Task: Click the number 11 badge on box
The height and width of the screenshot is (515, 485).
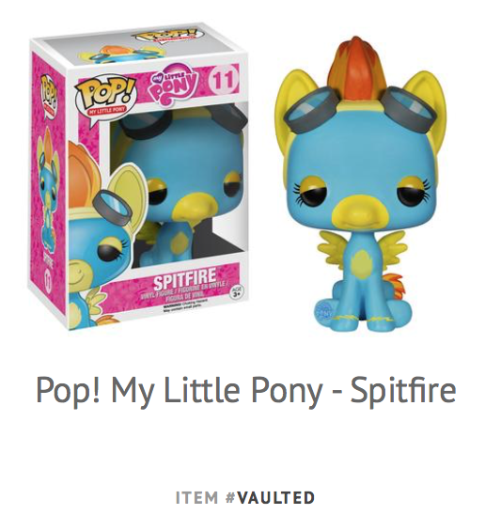Action: click(223, 80)
